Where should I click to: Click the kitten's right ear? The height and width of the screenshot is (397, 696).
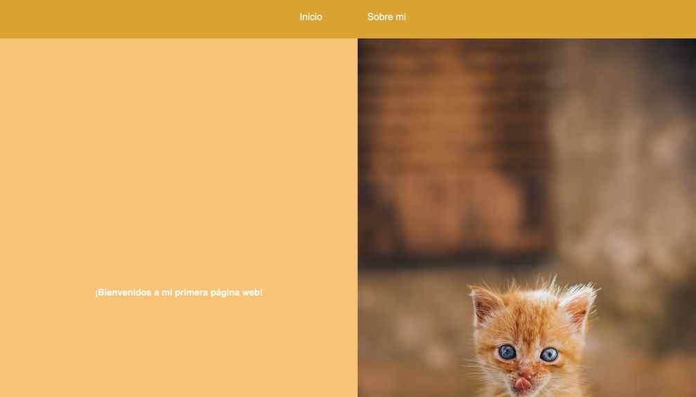click(578, 304)
